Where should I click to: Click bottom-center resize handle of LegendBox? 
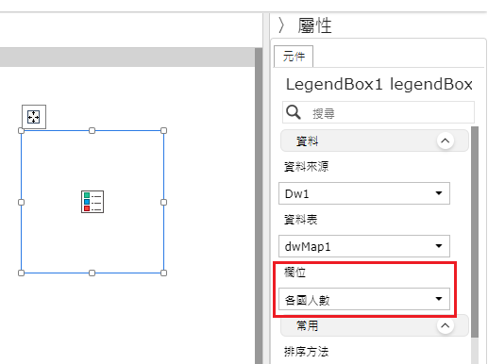(92, 273)
